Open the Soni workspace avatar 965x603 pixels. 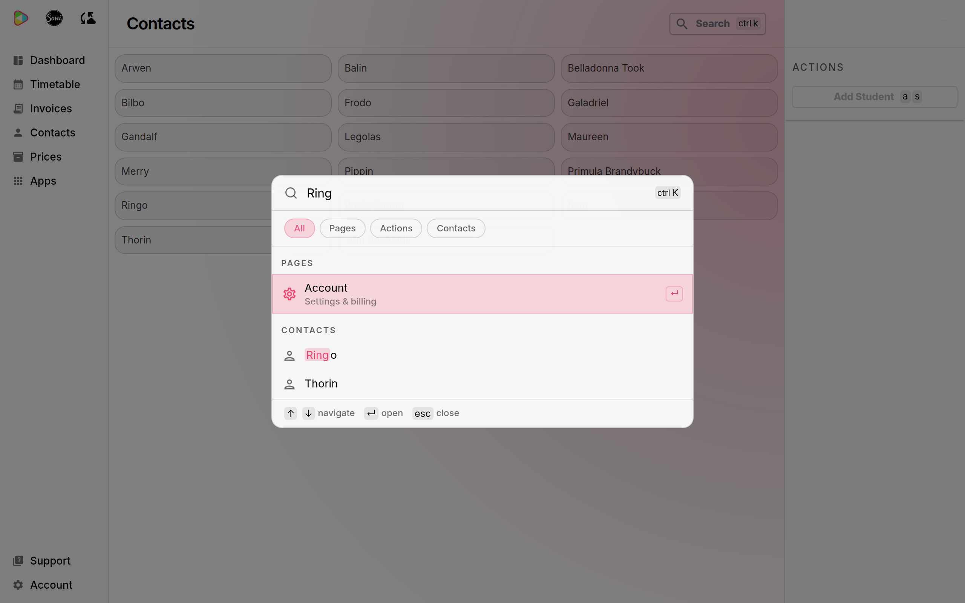pos(54,18)
